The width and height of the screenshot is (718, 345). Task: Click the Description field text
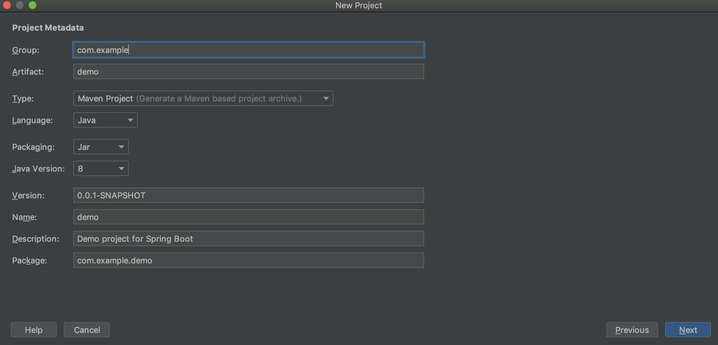point(136,238)
